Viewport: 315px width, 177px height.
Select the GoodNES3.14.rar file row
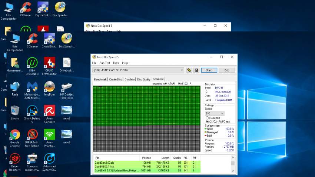[x=147, y=167]
